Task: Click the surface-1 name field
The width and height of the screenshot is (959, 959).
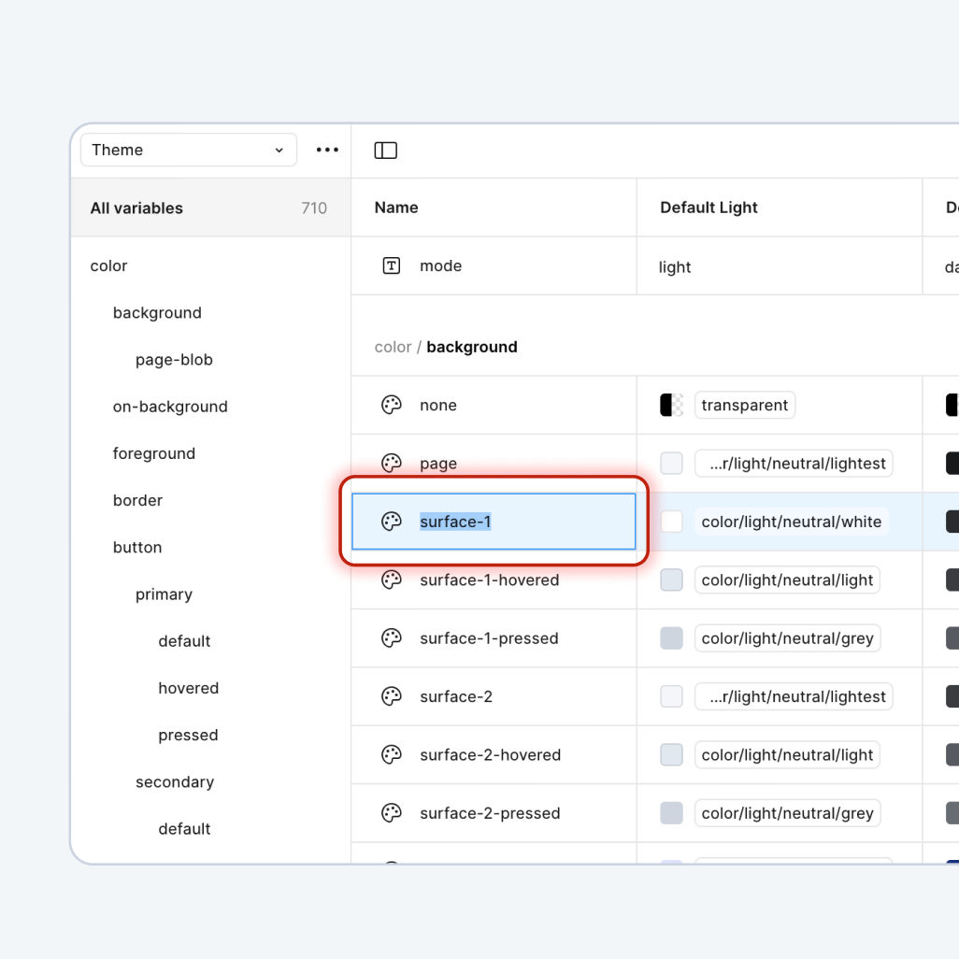Action: click(x=455, y=522)
